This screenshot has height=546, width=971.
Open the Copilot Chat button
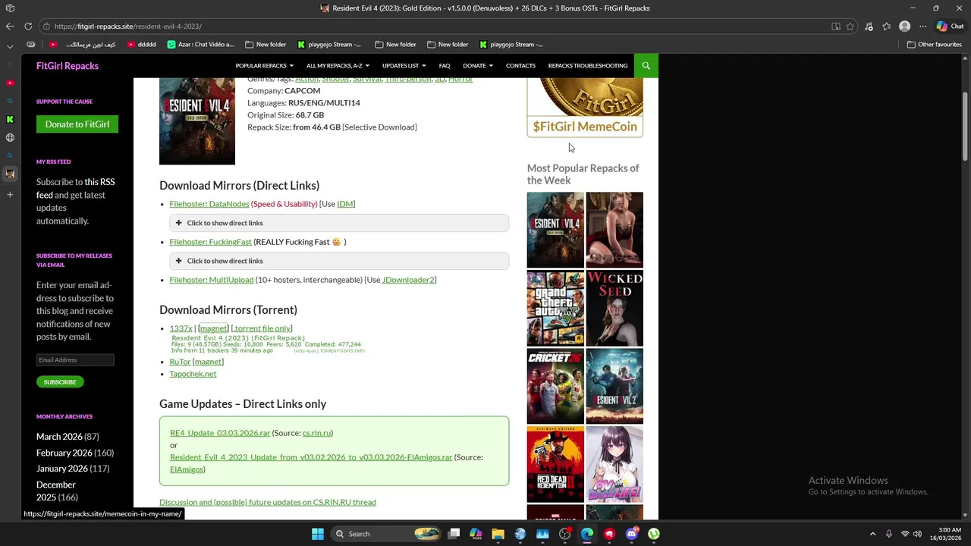coord(950,26)
